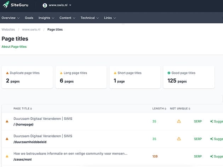223x167 pixels.
Task: Click the sparkle Suggest icon in first row
Action: [212, 121]
